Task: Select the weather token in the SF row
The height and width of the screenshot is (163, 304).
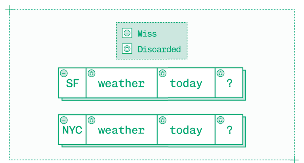Action: point(121,84)
